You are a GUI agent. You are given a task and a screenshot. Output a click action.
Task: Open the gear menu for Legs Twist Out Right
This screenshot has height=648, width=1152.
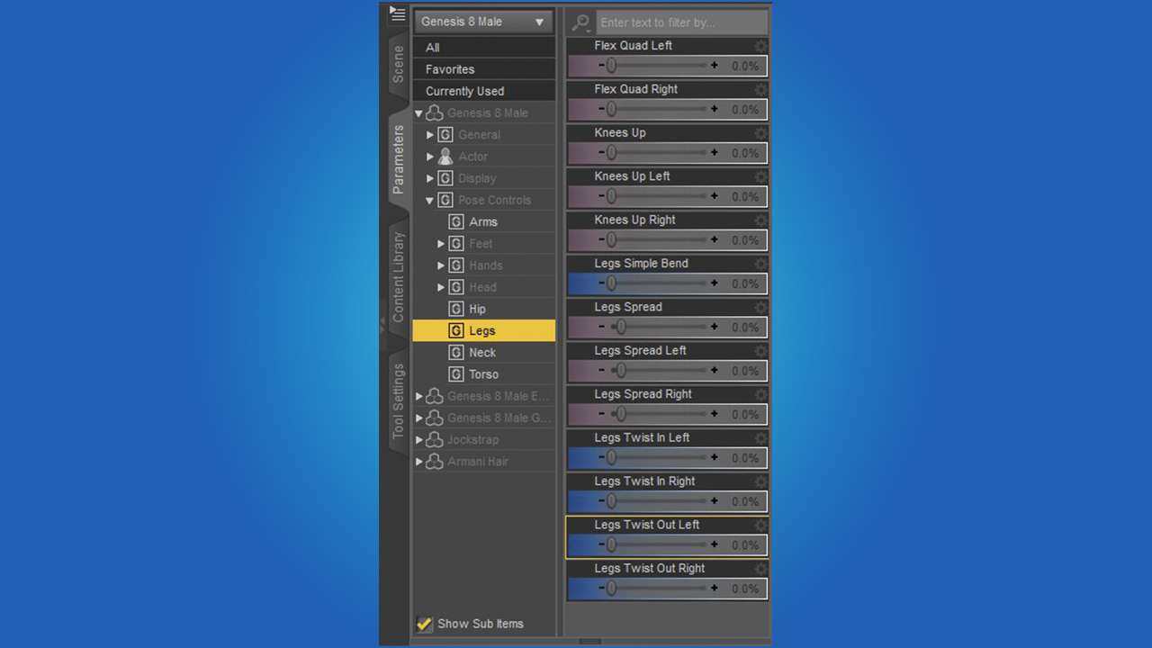point(761,569)
